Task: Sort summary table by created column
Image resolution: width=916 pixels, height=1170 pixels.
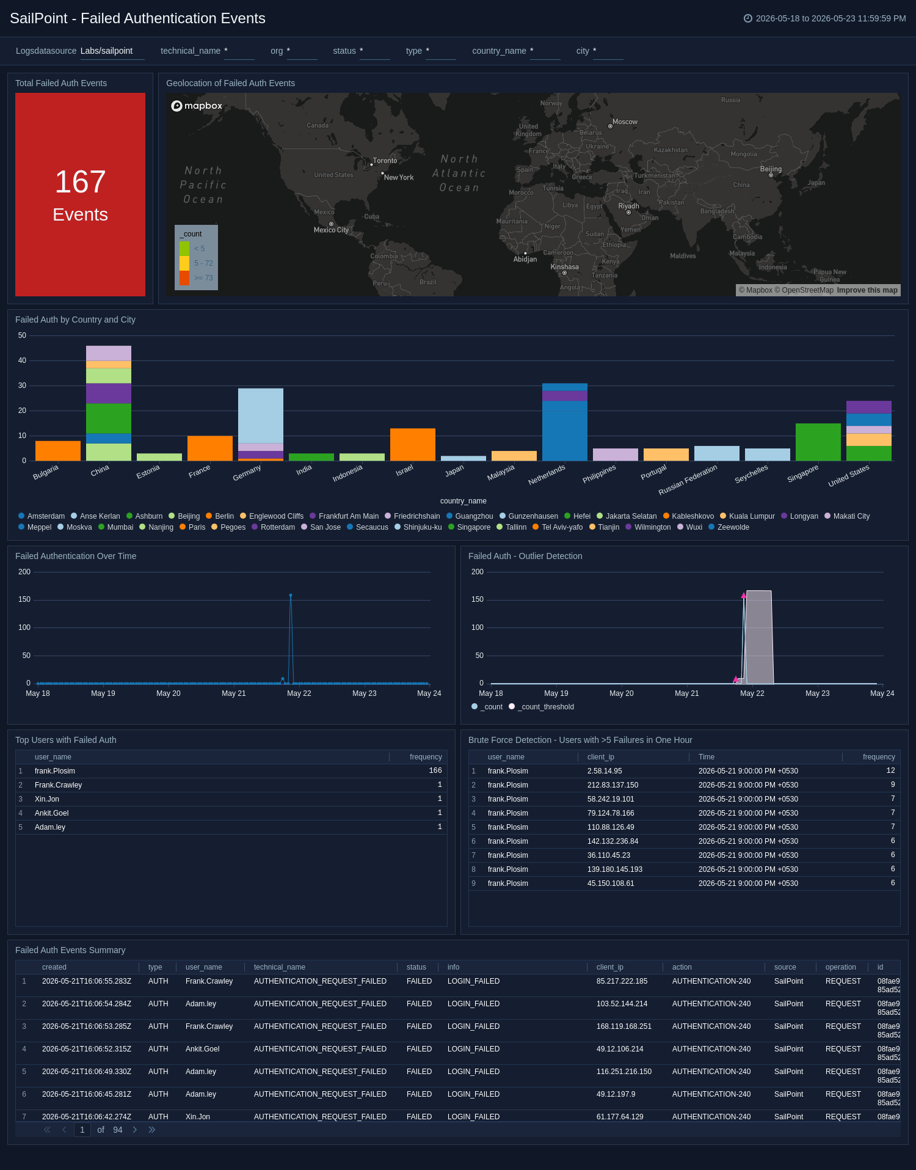Action: pos(54,967)
